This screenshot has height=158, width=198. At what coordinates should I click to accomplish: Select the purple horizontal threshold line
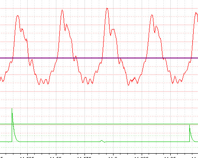click(99, 58)
